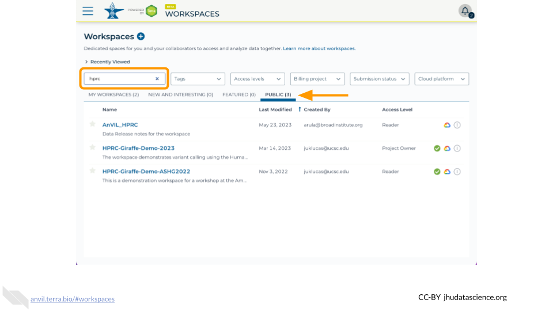Screen dimensions: 553x311
Task: Click the AnVIL star DNA logo
Action: (113, 10)
